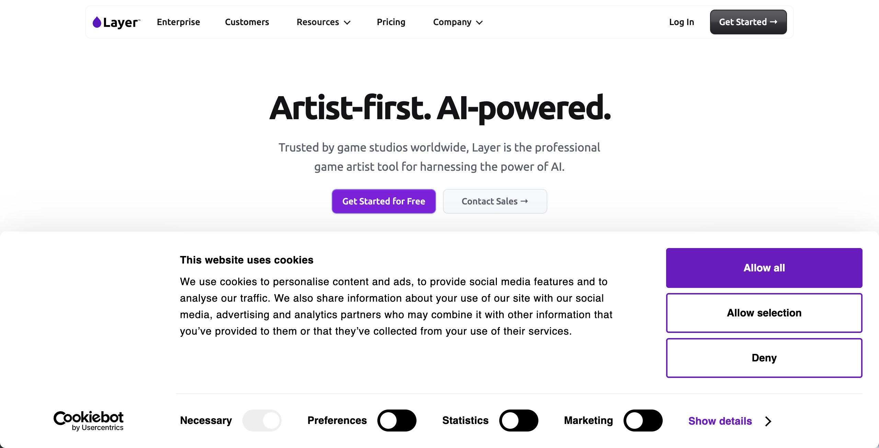Click the arrow in Get Started button

pyautogui.click(x=774, y=22)
